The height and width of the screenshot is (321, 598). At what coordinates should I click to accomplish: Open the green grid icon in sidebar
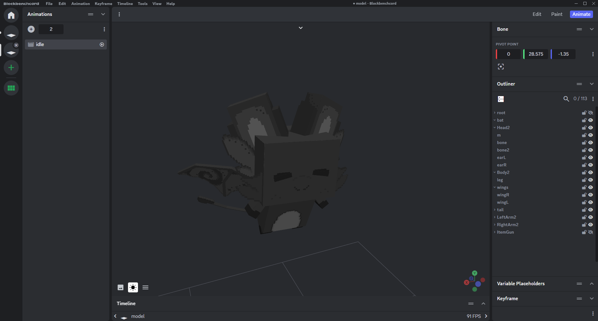pyautogui.click(x=11, y=88)
